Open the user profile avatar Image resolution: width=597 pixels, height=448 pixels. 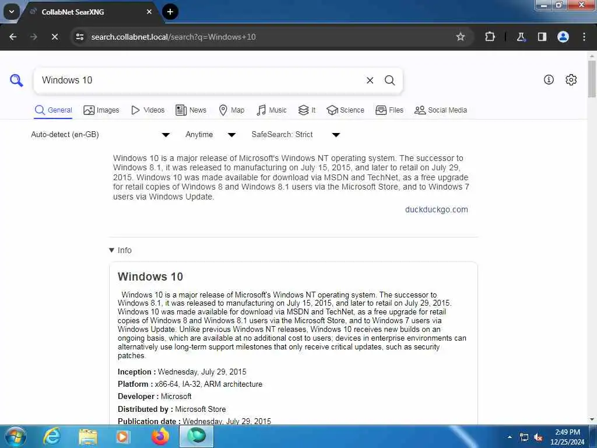563,37
